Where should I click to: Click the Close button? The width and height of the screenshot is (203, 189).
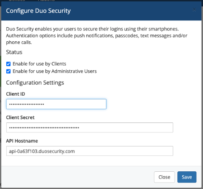164,177
